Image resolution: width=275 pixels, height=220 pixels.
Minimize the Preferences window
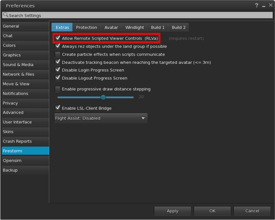[263, 6]
